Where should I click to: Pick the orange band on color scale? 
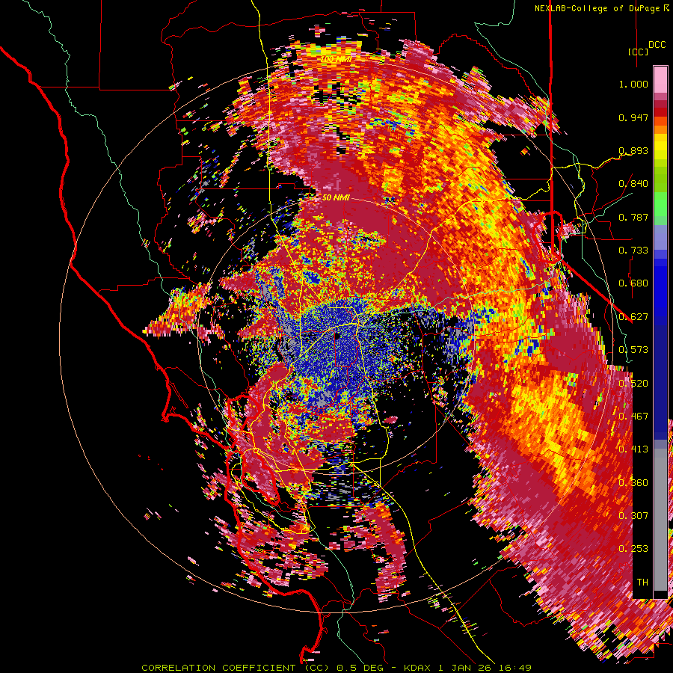tap(660, 129)
